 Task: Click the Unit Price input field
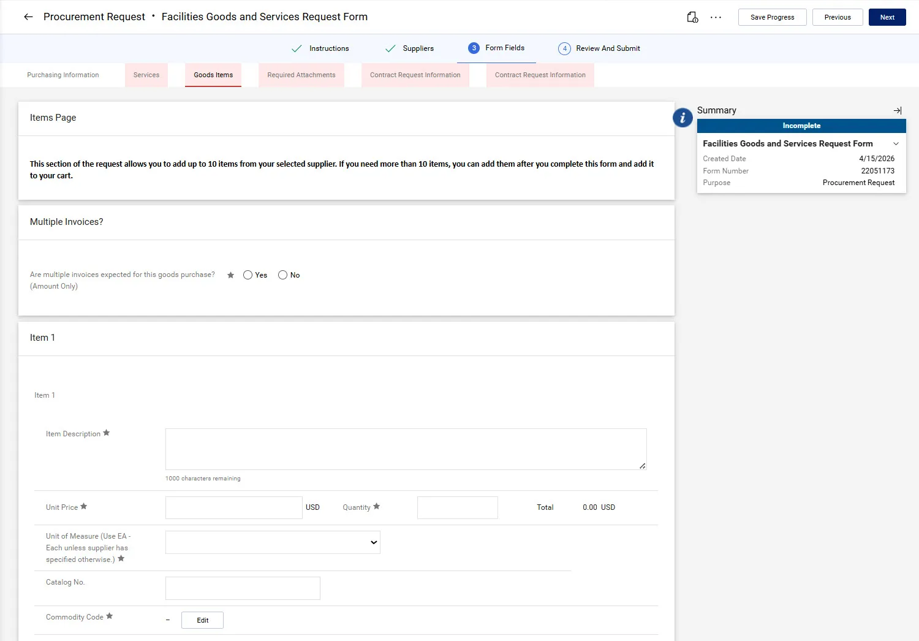tap(234, 507)
